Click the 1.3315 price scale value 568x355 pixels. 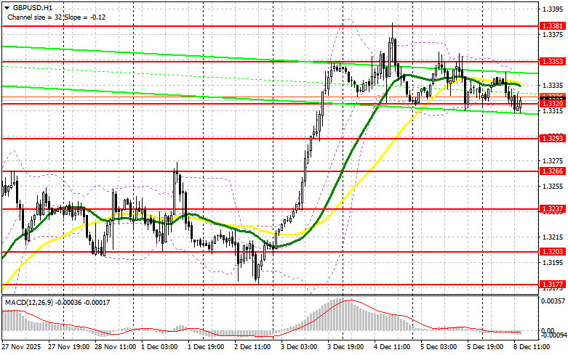coord(553,110)
